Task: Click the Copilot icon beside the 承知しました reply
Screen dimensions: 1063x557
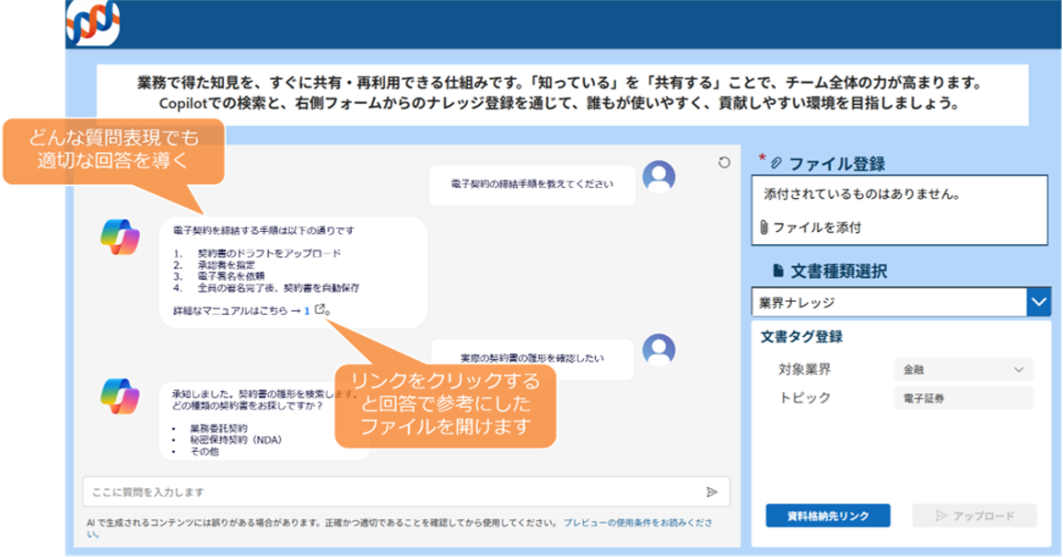Action: [120, 395]
